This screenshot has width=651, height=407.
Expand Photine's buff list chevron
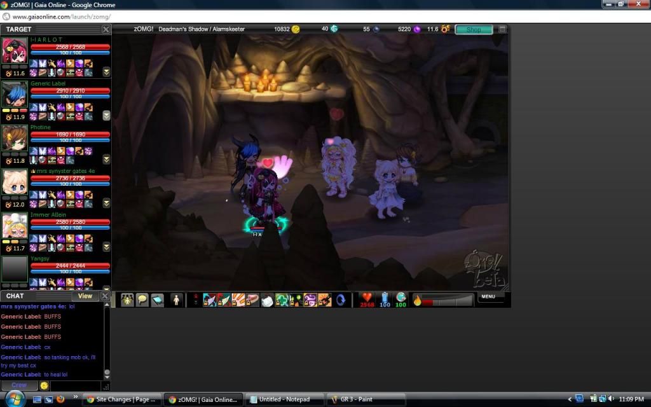coord(106,160)
